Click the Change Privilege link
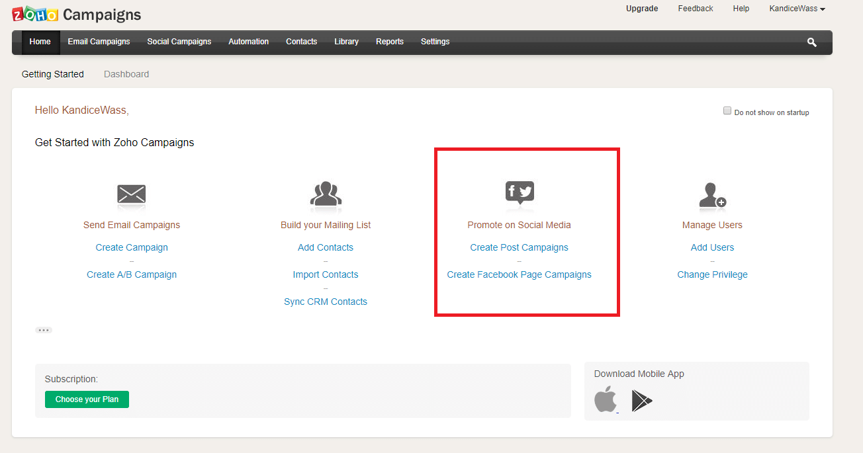 [713, 274]
